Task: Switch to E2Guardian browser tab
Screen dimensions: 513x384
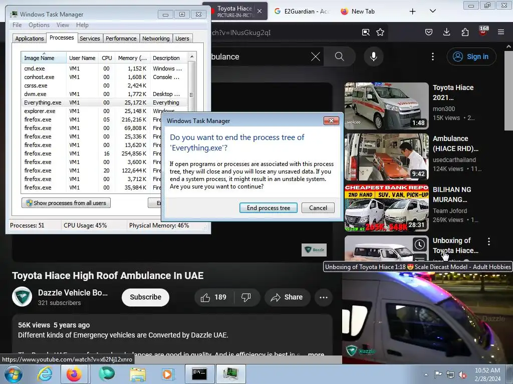Action: pos(301,11)
